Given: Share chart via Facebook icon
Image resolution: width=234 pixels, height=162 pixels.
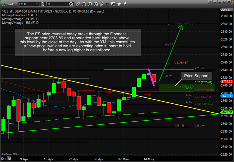Looking at the screenshot, I should click(125, 4).
